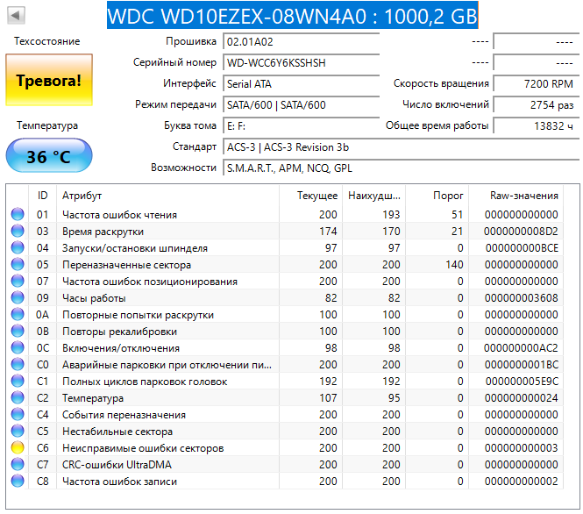The width and height of the screenshot is (583, 514).
Task: Click the blue status orb for attribute 04
Action: (18, 247)
